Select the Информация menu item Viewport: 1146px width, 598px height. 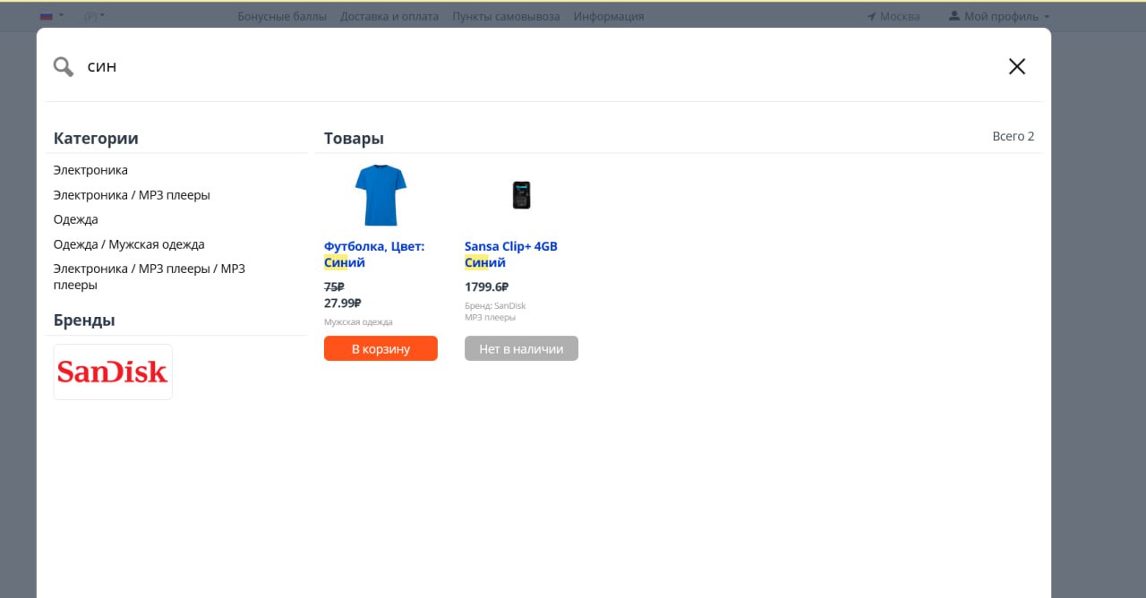609,16
